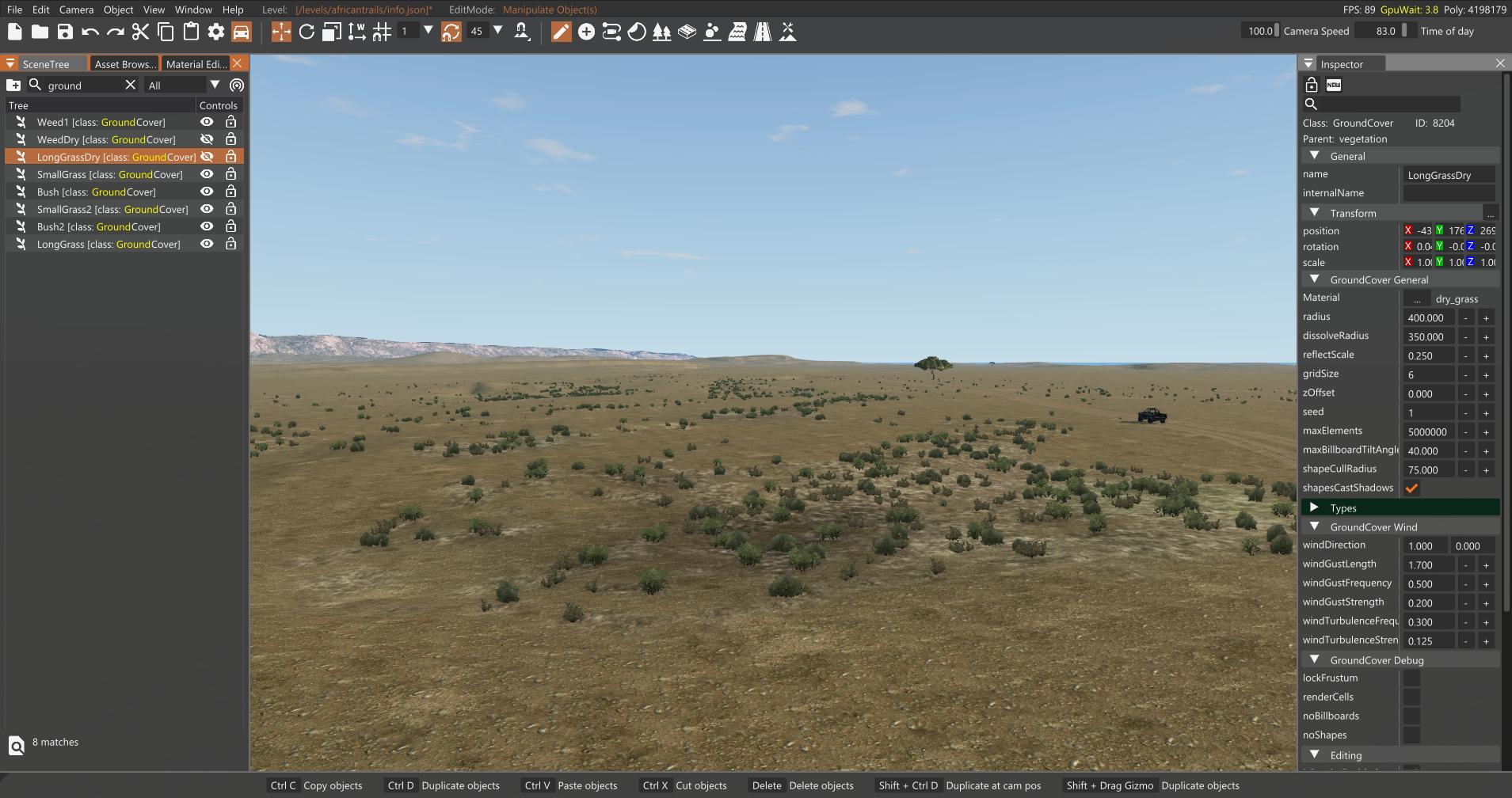Open the River Editor water icon

[737, 32]
